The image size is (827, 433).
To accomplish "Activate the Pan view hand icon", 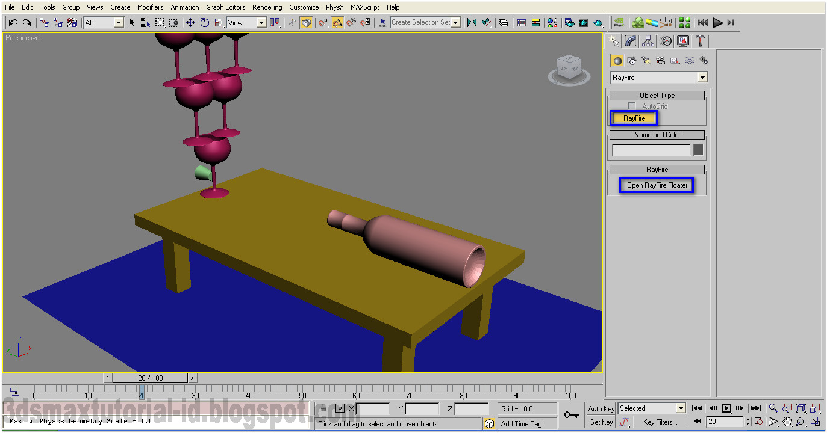I will pos(787,422).
